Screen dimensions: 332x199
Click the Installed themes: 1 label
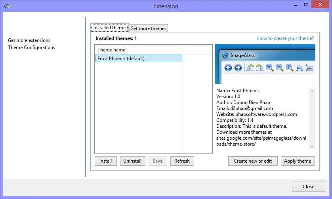tap(116, 38)
